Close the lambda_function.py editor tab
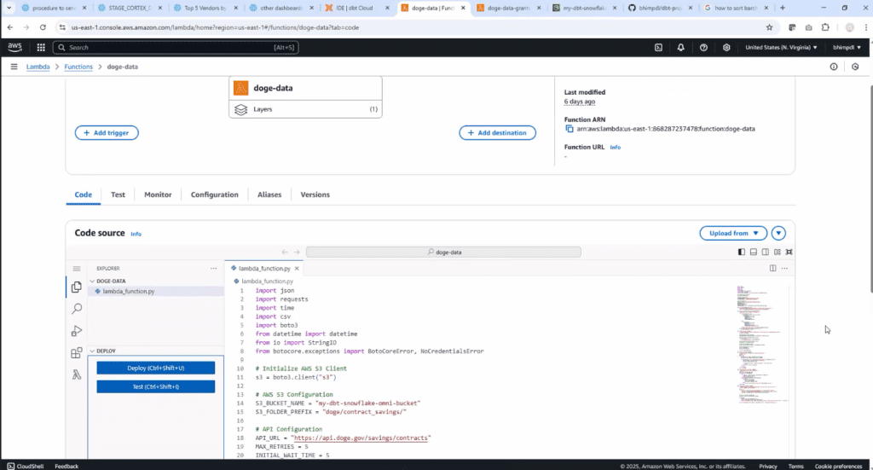Viewport: 873px width, 470px height. pyautogui.click(x=297, y=269)
